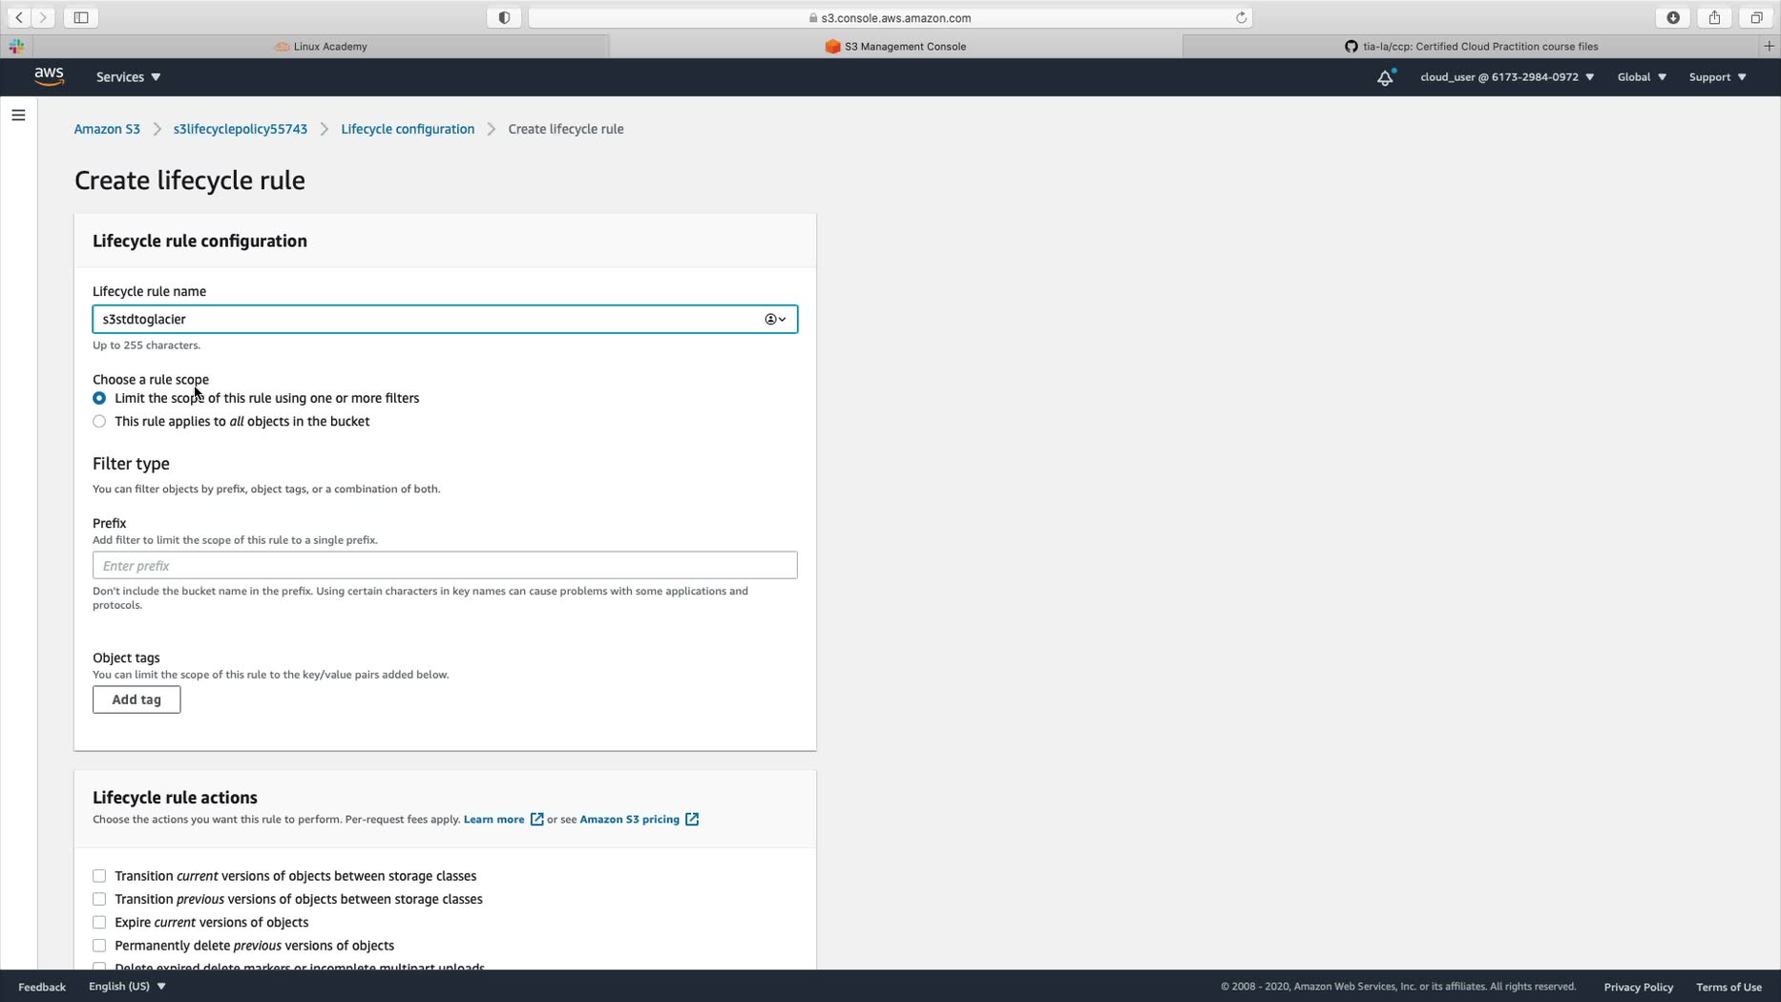Open the Support dropdown menu

click(x=1717, y=77)
